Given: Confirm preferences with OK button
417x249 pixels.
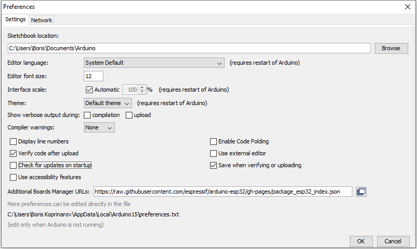Looking at the screenshot, I should [361, 241].
